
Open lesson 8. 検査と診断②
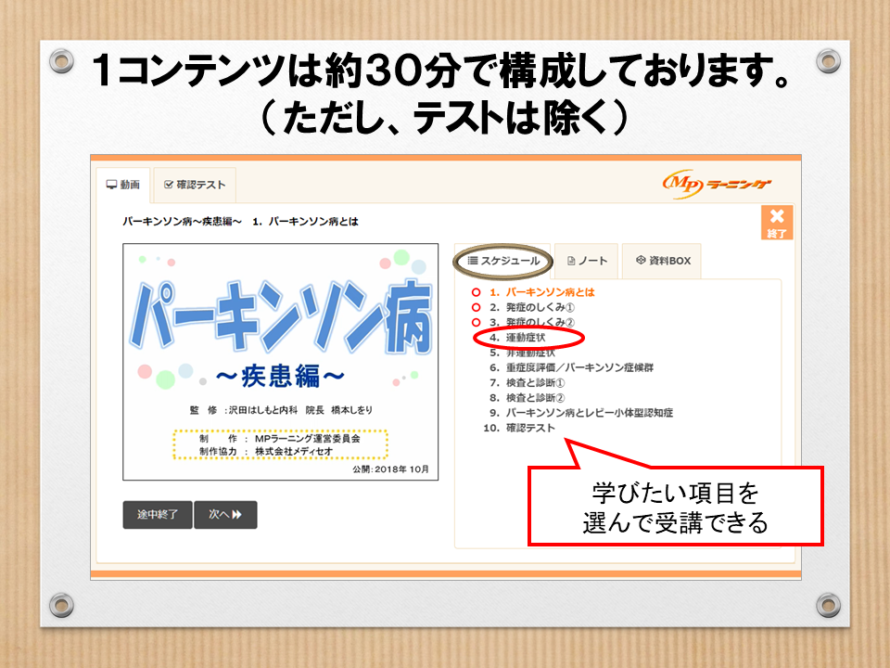coord(535,397)
